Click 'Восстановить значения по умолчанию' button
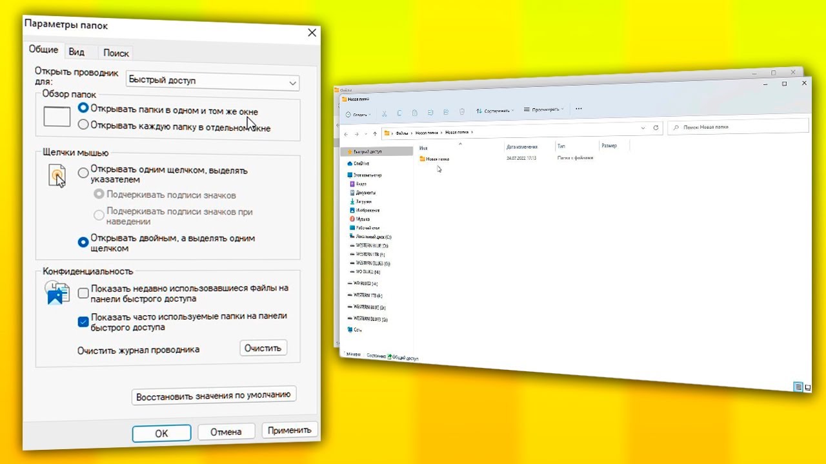This screenshot has width=826, height=464. pos(214,395)
